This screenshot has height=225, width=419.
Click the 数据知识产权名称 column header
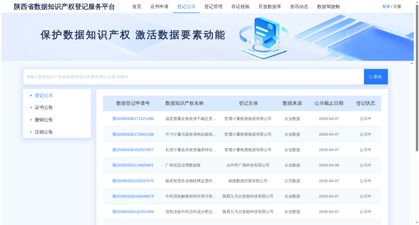tap(185, 103)
